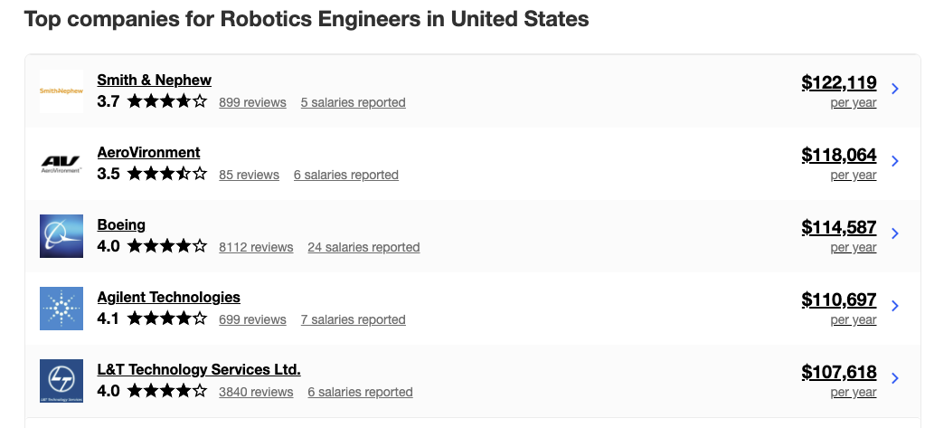Viewport: 925px width, 428px height.
Task: Click the $118,064 AeroVironment salary
Action: point(839,156)
